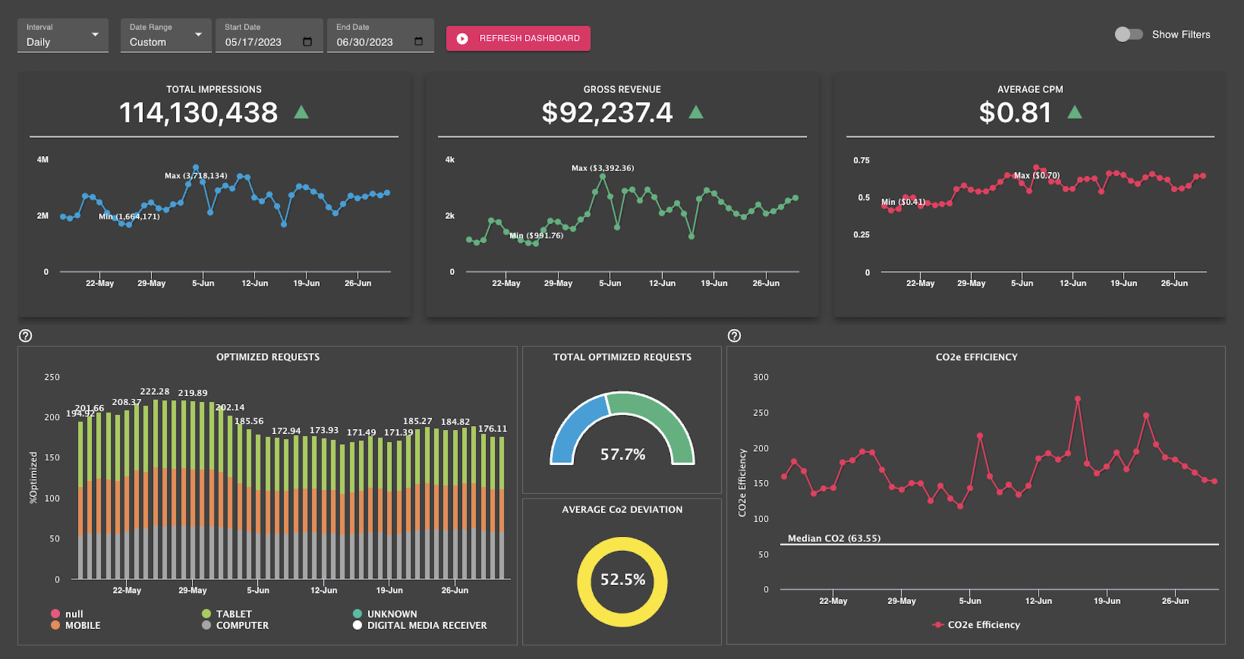Open the Date Range dropdown set to Custom
Image resolution: width=1244 pixels, height=659 pixels.
click(x=166, y=36)
